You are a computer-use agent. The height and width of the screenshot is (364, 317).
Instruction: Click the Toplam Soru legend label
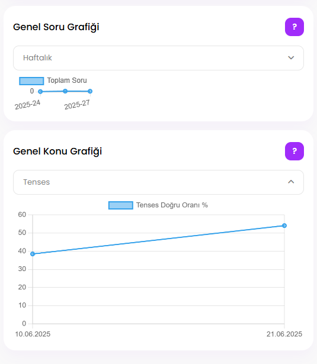pos(67,80)
